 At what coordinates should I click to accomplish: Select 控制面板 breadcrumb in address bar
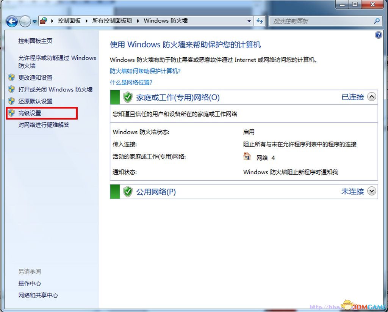(x=69, y=20)
